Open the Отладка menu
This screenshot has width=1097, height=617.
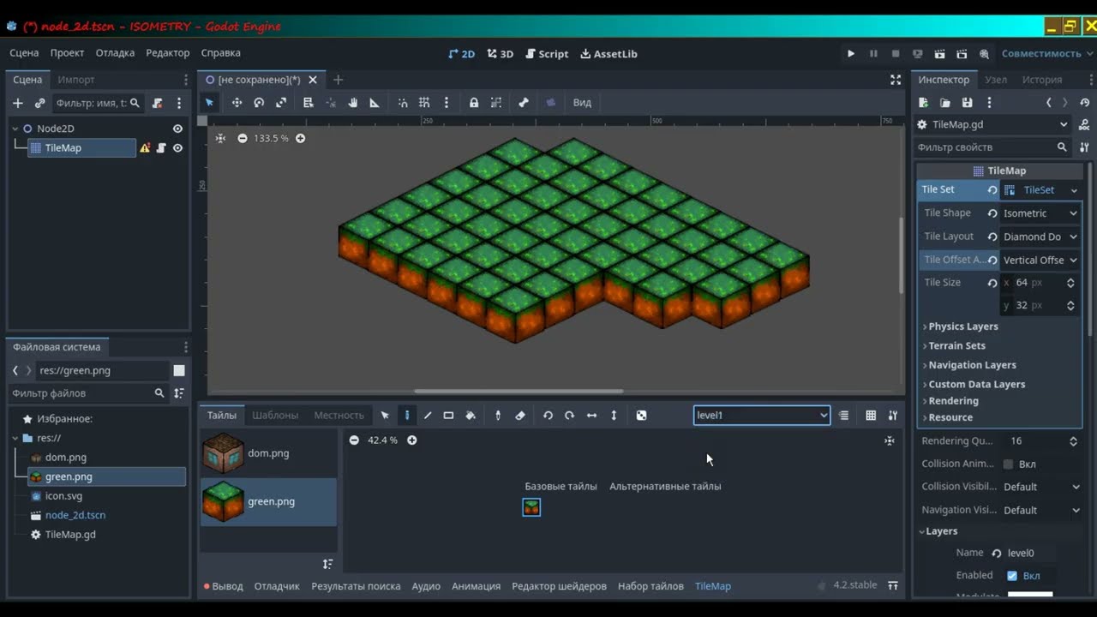click(x=115, y=53)
